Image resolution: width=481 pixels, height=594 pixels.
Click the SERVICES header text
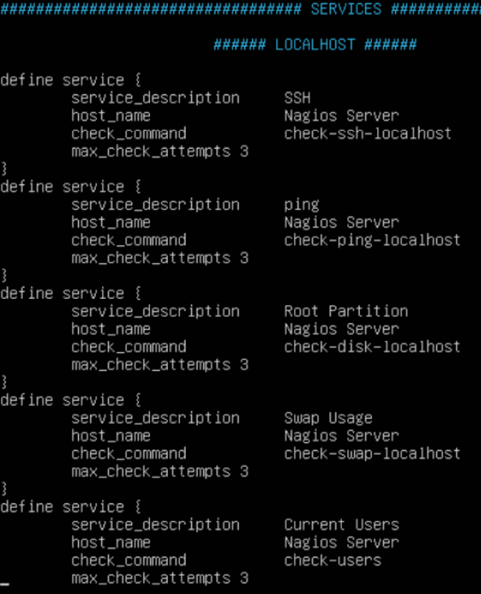tap(346, 9)
